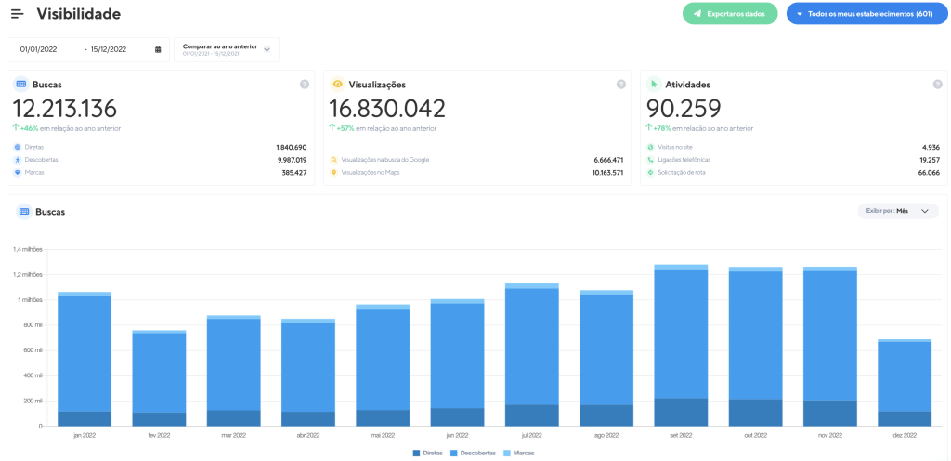This screenshot has width=951, height=461.
Task: Open the help icon on the Visualizações card
Action: click(621, 85)
